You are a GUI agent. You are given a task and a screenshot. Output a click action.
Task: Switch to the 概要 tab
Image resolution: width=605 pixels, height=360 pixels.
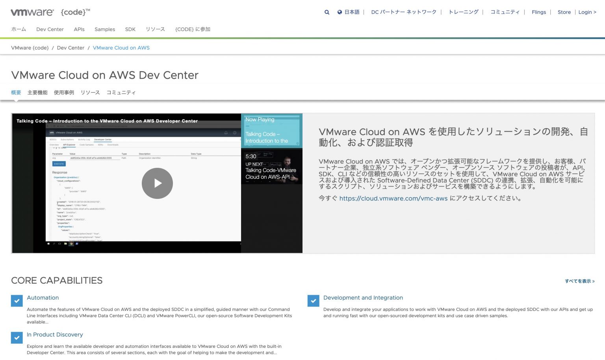[x=16, y=92]
